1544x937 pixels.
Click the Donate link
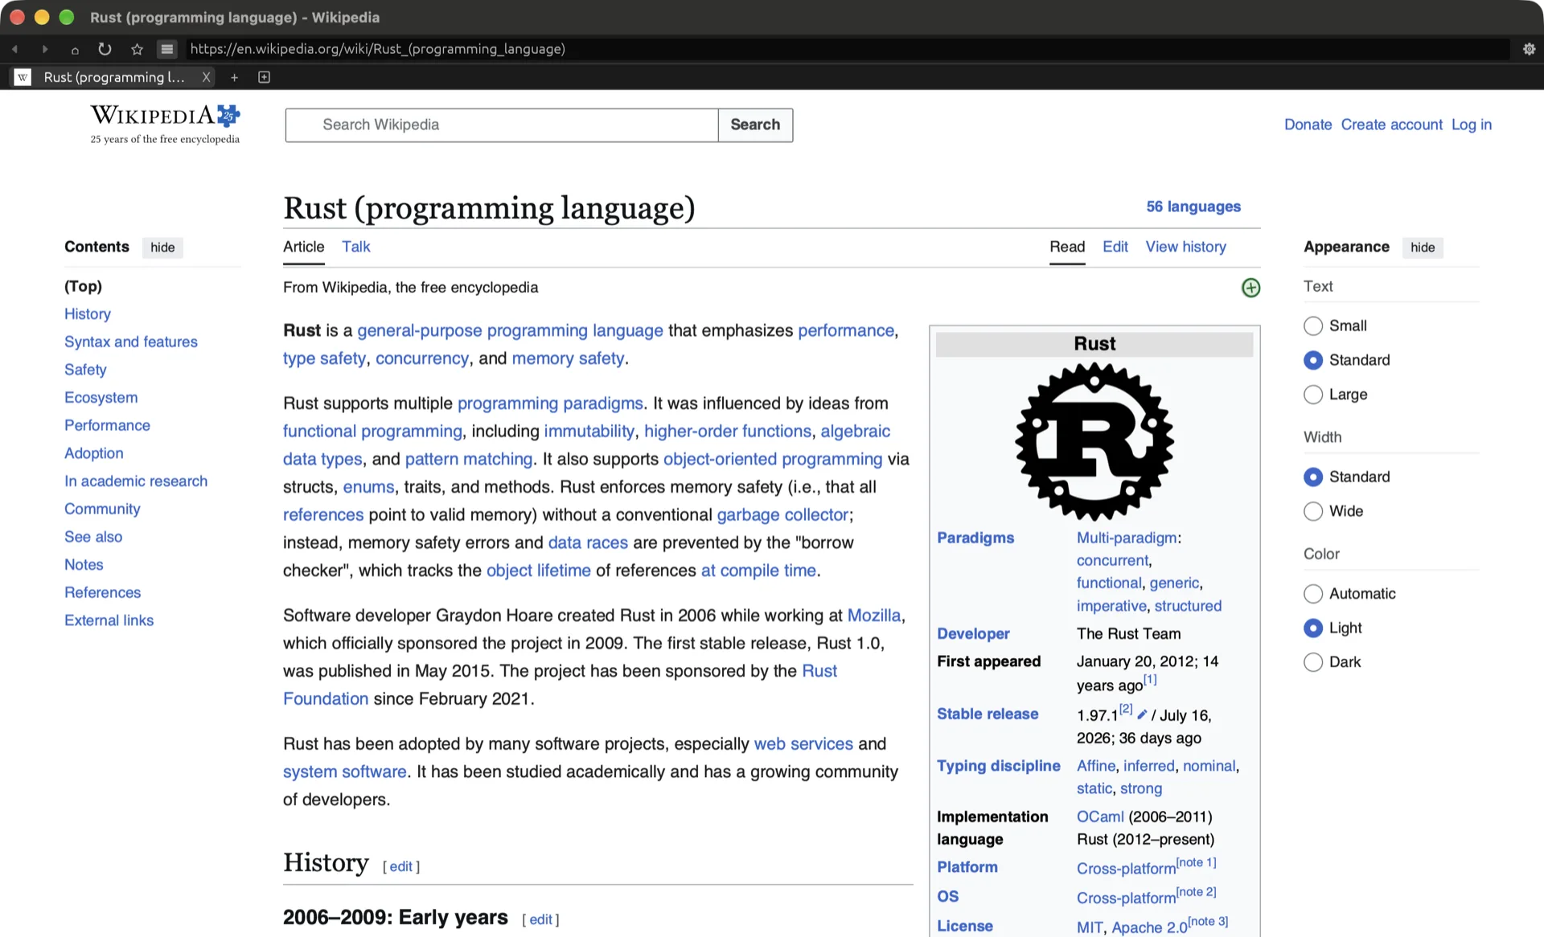[1308, 125]
